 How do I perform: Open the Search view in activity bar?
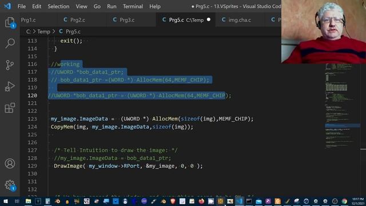(10, 43)
